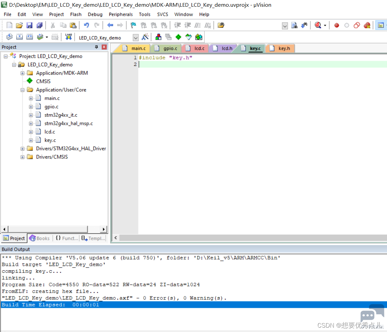
Task: Pin the Project panel
Action: click(96, 47)
